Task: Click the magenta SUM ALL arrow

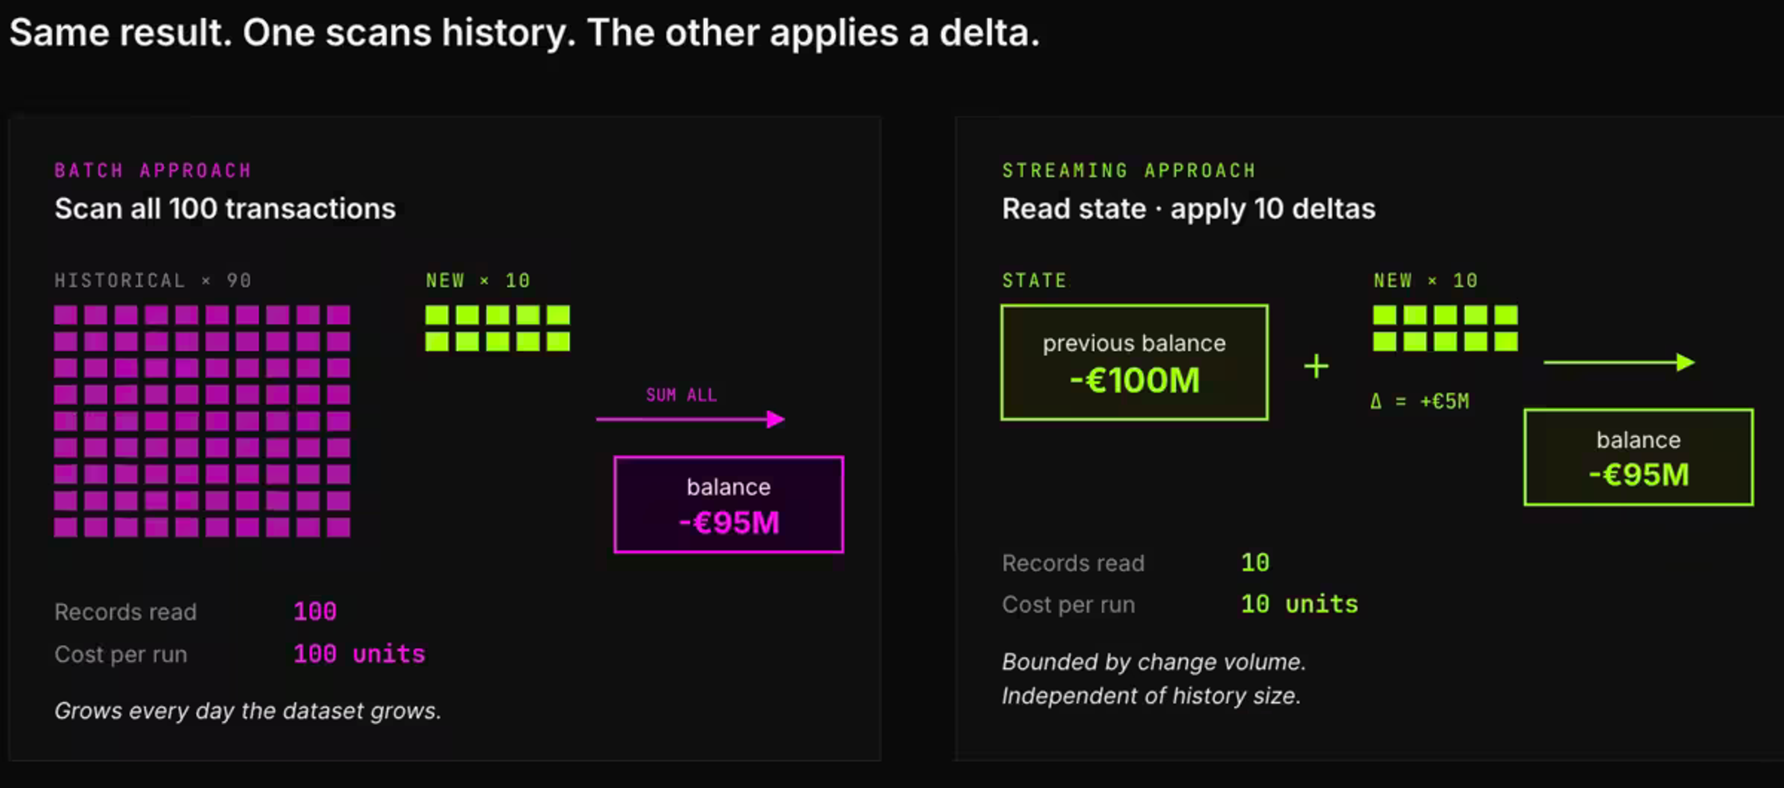Action: pos(690,419)
